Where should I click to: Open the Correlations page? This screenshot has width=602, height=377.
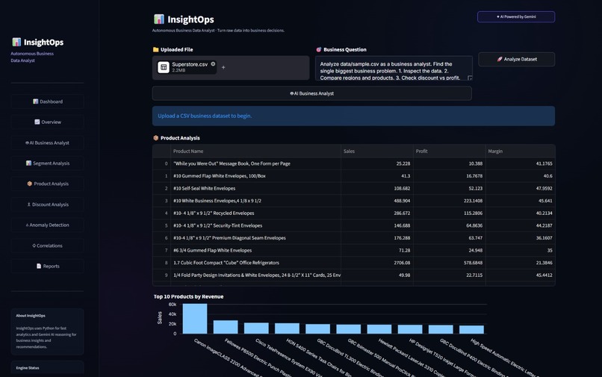click(x=47, y=246)
